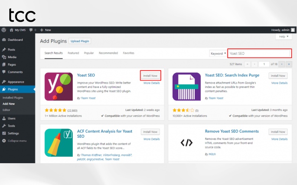Open Plugins in the sidebar
Image resolution: width=297 pixels, height=185 pixels.
click(17, 89)
